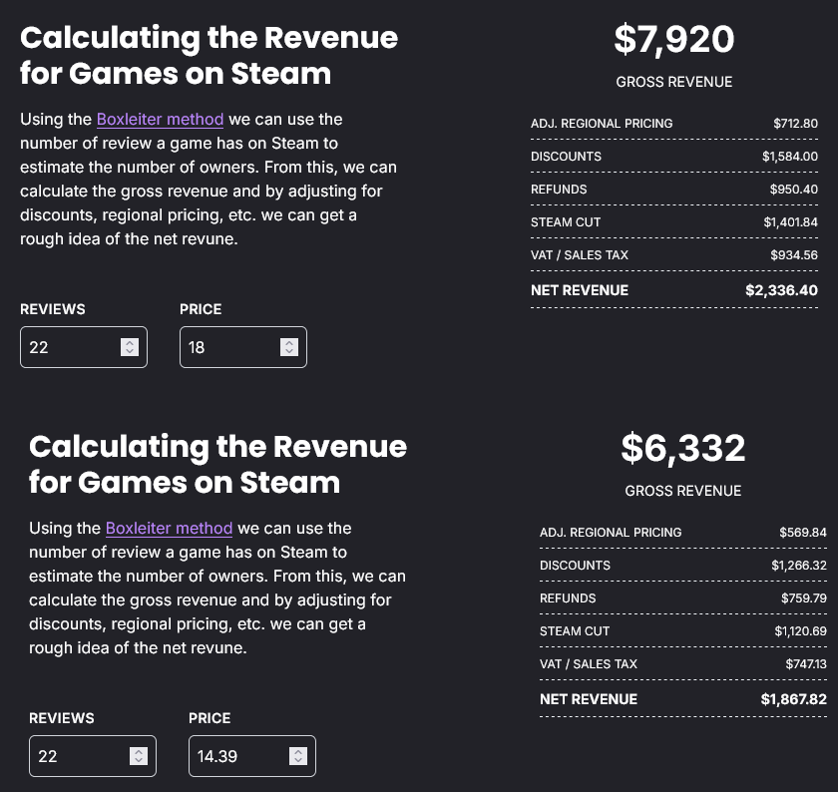Click the $1,120.69 Steam cut value
Viewport: 838px width, 792px height.
pyautogui.click(x=800, y=631)
